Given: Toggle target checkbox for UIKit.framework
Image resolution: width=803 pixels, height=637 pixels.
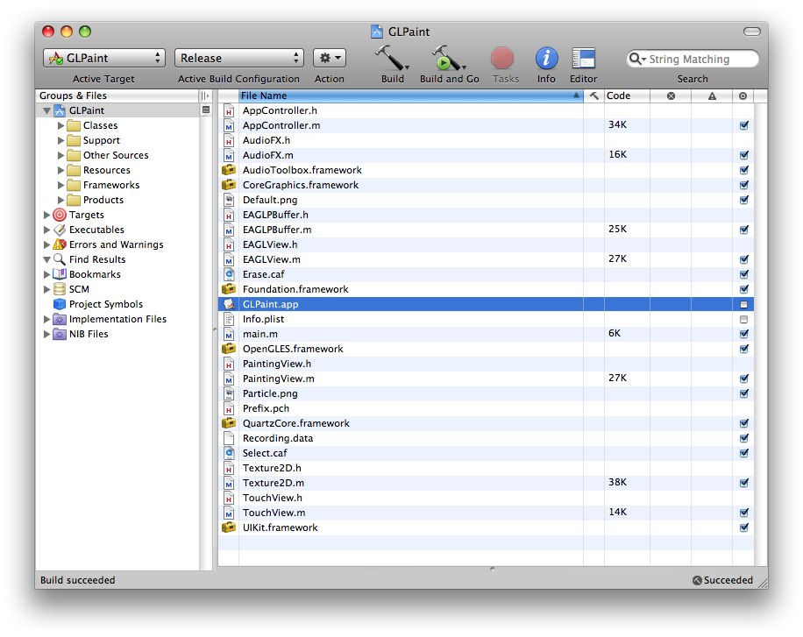Looking at the screenshot, I should pyautogui.click(x=744, y=527).
